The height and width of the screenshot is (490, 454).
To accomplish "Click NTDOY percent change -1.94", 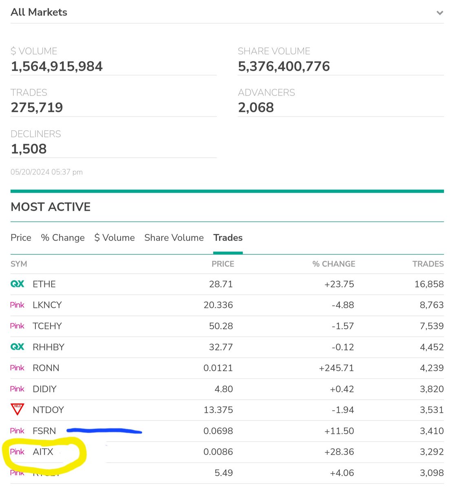I will tap(343, 410).
